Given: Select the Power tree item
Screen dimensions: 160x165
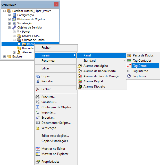Looking at the screenshot, I should click(26, 32).
